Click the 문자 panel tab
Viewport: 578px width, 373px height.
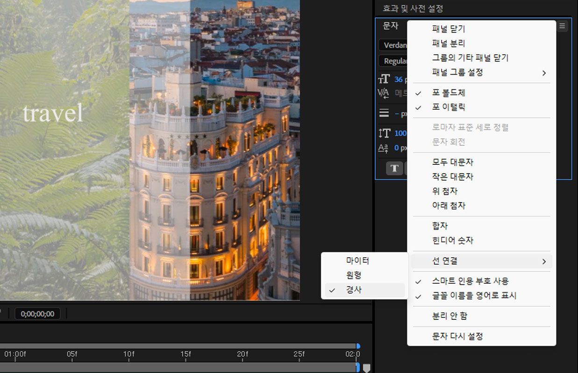click(x=391, y=26)
